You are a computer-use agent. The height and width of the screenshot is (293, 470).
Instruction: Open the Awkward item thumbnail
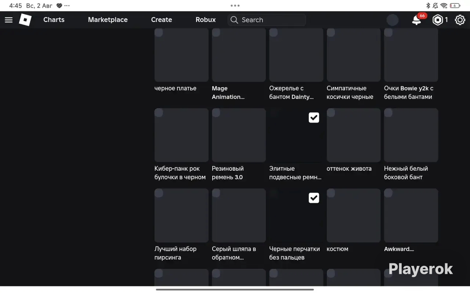coord(411,215)
